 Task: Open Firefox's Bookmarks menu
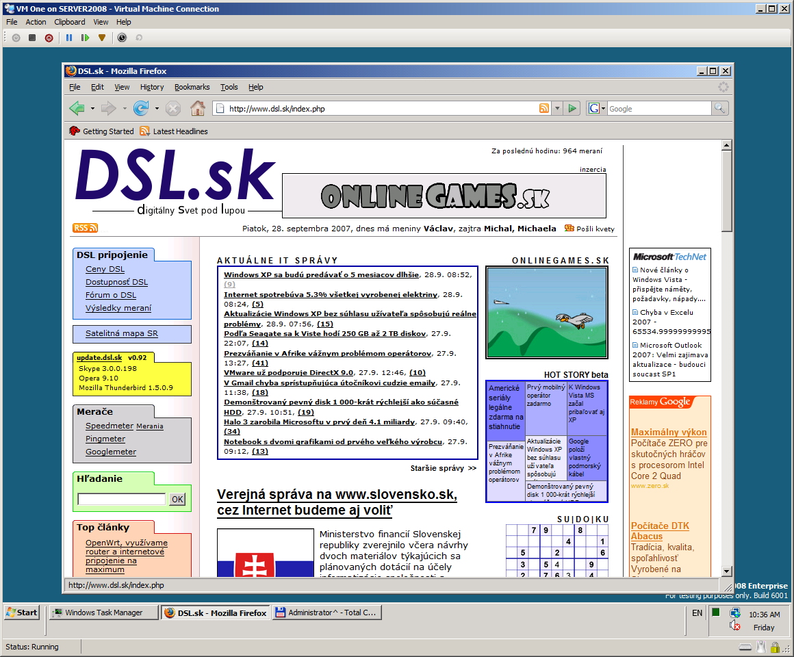pyautogui.click(x=192, y=87)
